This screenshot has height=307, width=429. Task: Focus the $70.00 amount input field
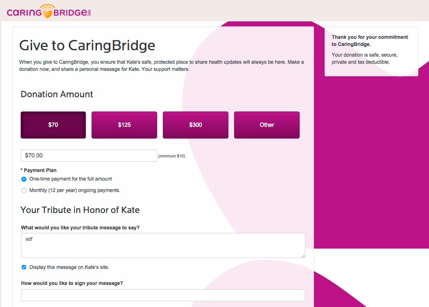tap(89, 156)
